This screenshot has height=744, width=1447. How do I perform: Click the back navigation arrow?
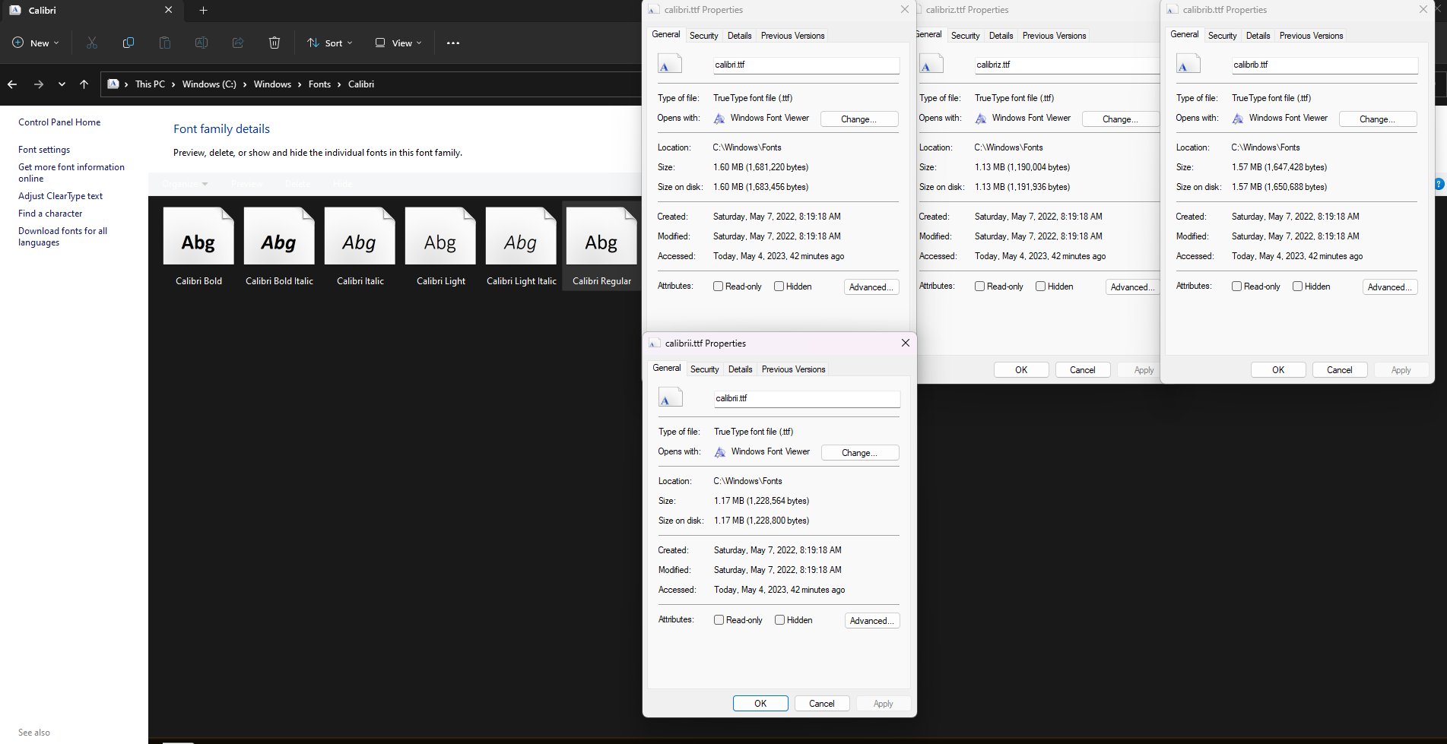(x=12, y=84)
